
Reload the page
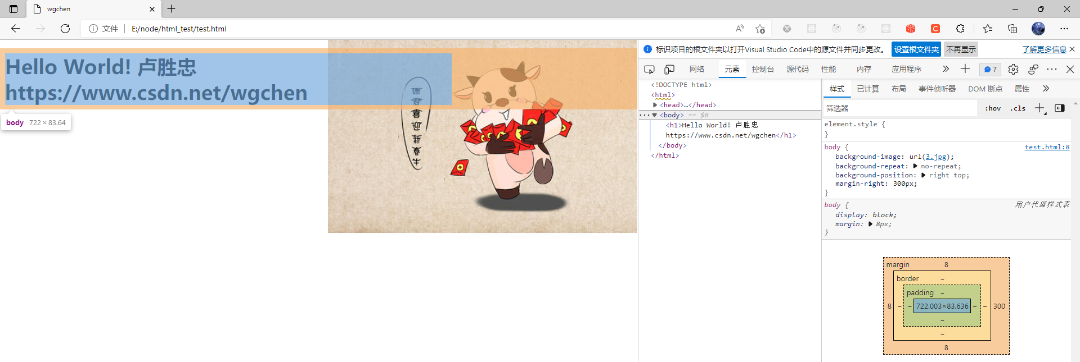tap(65, 29)
